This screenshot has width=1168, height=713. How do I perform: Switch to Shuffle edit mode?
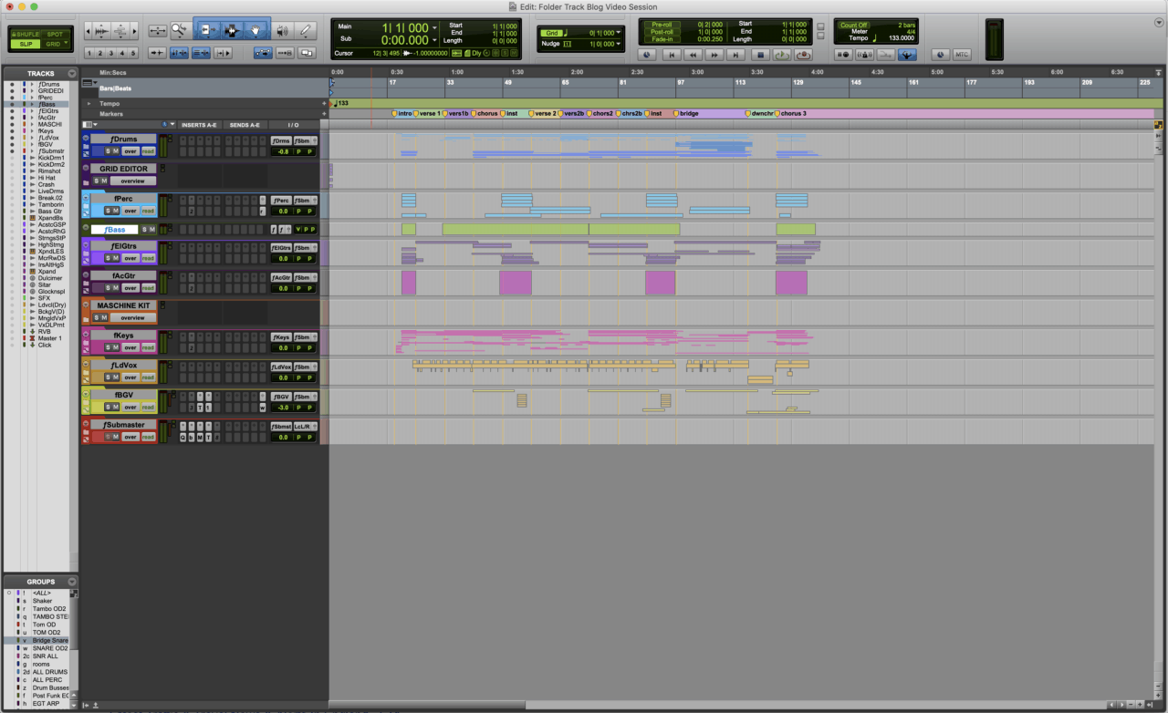[26, 34]
